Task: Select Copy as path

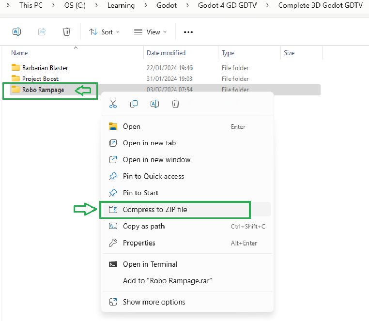Action: [187, 227]
